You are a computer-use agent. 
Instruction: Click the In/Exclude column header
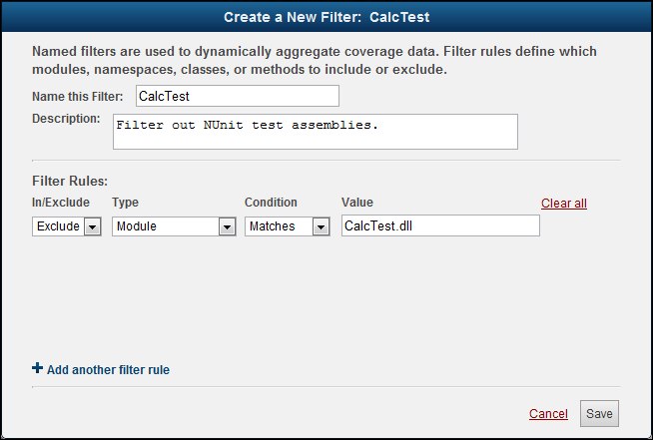tap(61, 203)
